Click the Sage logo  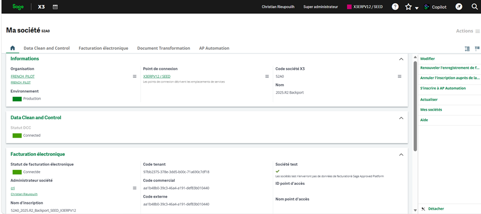click(18, 7)
